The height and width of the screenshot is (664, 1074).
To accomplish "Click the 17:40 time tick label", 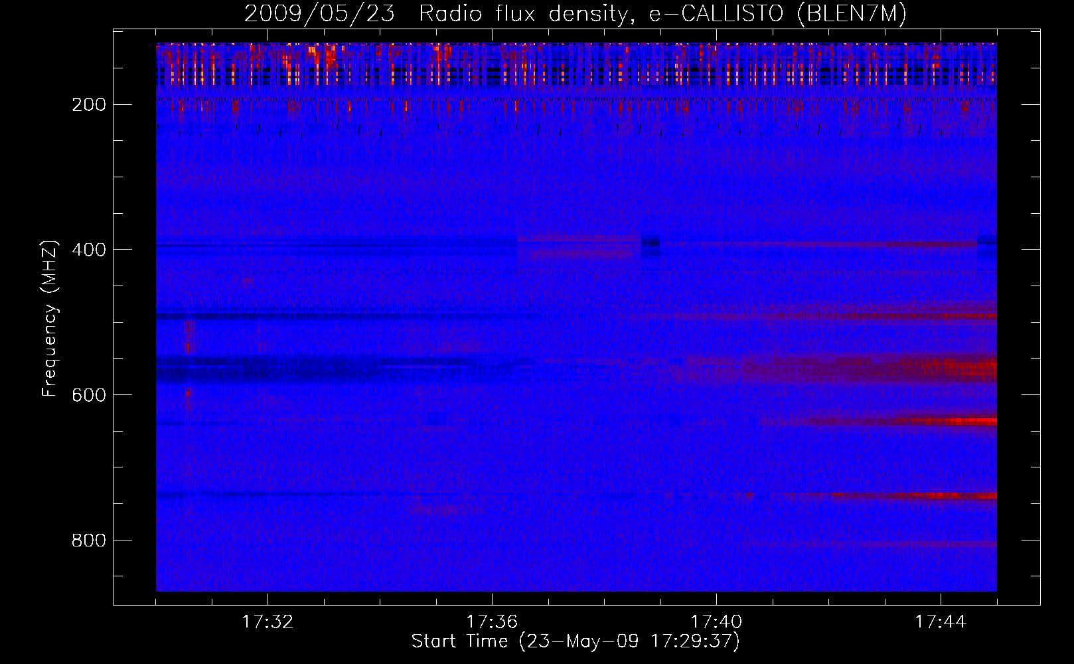I will (x=716, y=622).
